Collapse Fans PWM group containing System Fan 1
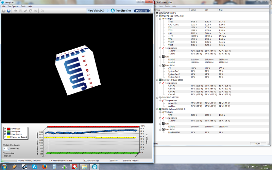 [x=160, y=65]
